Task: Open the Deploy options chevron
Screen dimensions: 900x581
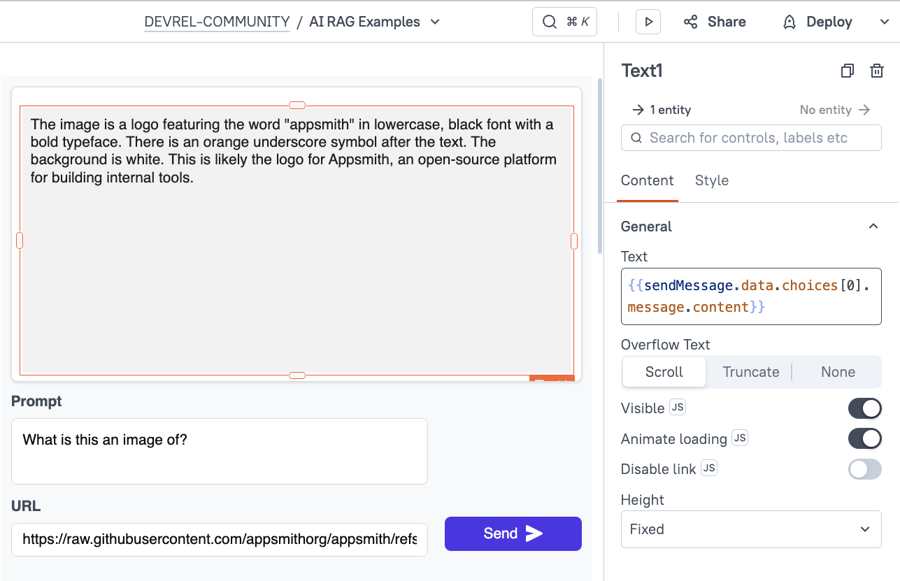Action: pyautogui.click(x=885, y=22)
